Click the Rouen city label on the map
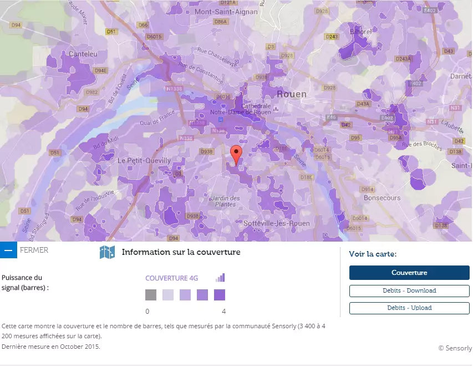Viewport: 473px width, 366px height. click(291, 94)
